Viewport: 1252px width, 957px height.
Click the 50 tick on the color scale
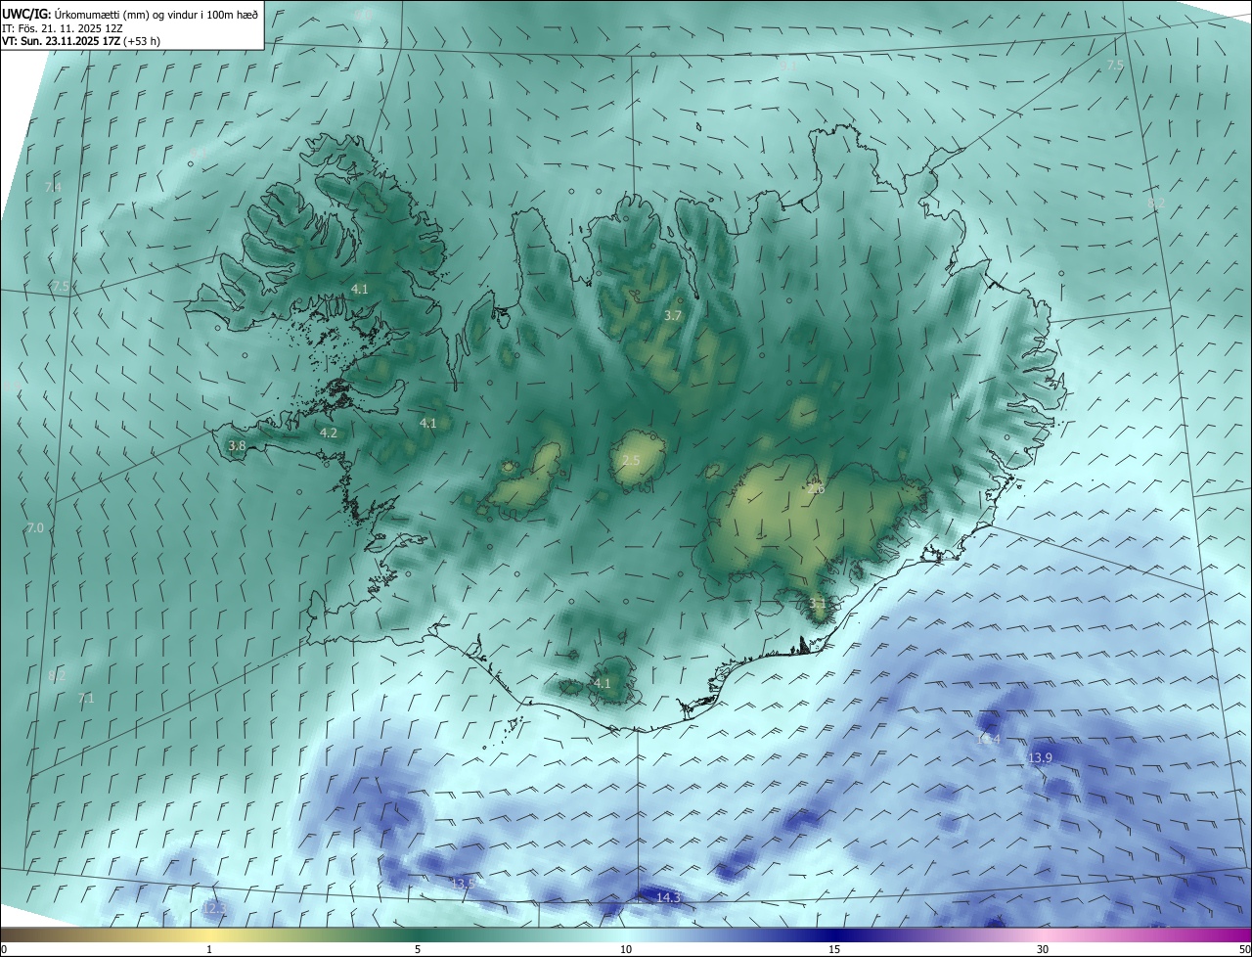1244,949
